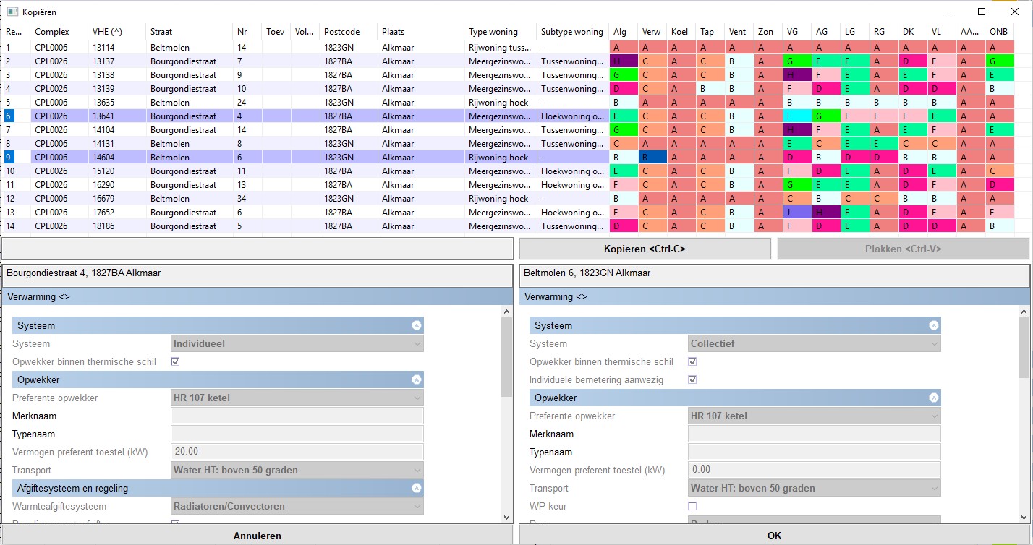Collapse Systeem section in Bourgondiestraat 4 panel
This screenshot has width=1033, height=545.
[417, 326]
